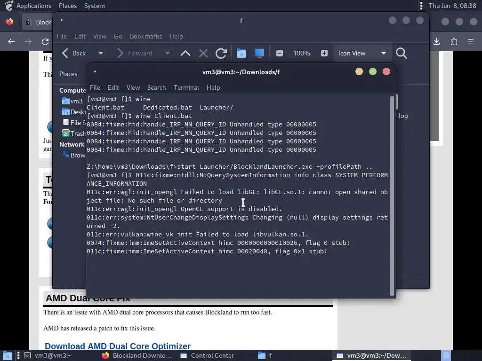Go up to the parent folder
This screenshot has height=361, width=482.
[185, 54]
